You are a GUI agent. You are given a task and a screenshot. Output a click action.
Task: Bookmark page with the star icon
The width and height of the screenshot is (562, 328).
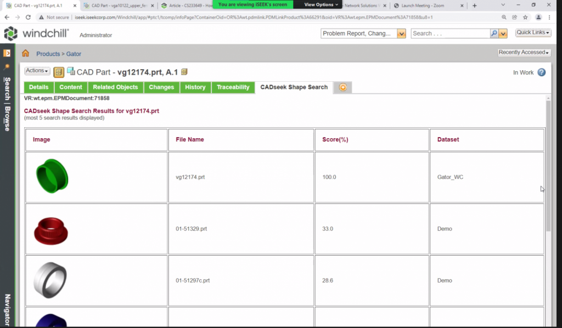coord(525,17)
